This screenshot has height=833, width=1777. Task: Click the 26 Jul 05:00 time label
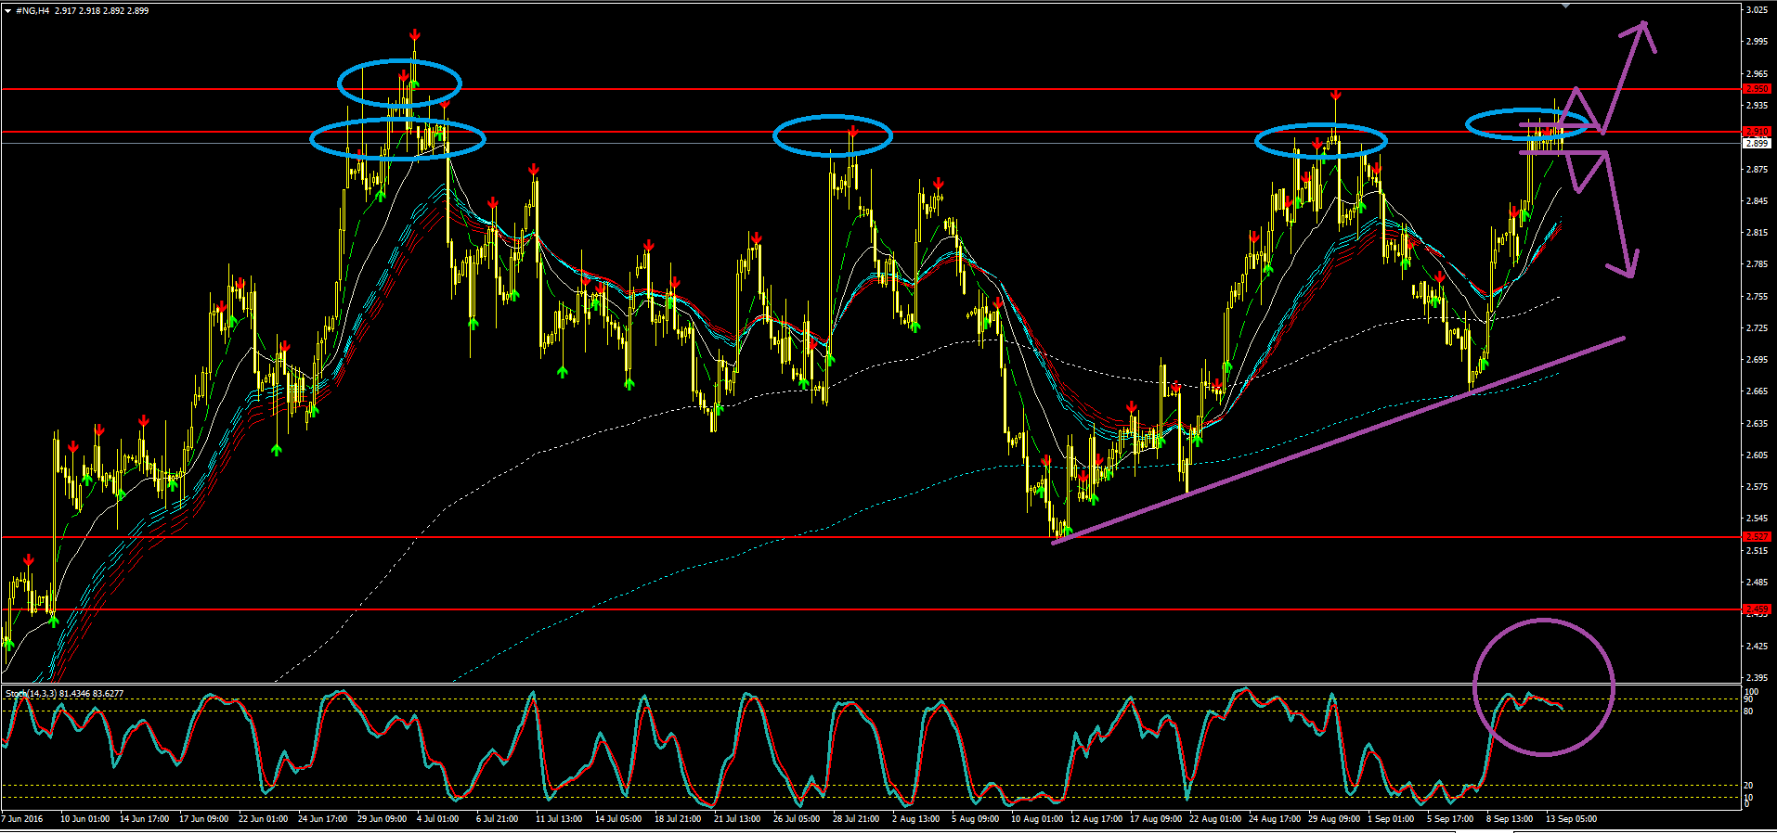coord(797,819)
